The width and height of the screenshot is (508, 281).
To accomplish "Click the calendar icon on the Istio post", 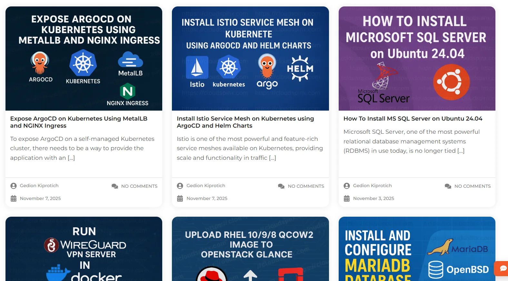I will [x=180, y=198].
